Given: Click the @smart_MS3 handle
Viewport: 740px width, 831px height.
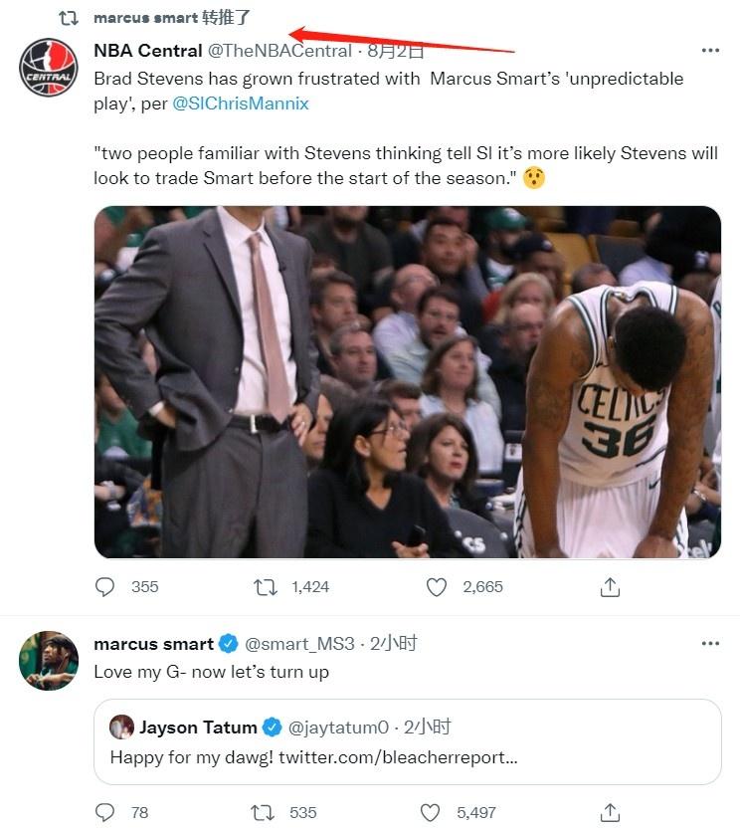Looking at the screenshot, I should 299,644.
